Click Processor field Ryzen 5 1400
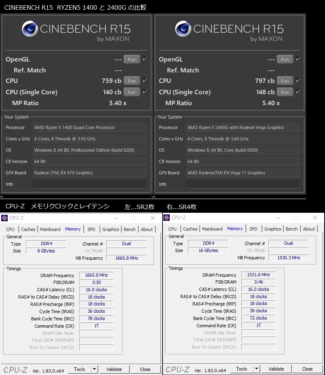 click(x=89, y=127)
